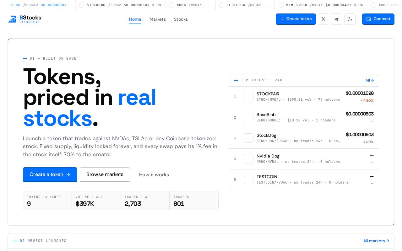Open the STOCKPAIR token row name
This screenshot has height=251, width=402.
pyautogui.click(x=268, y=94)
